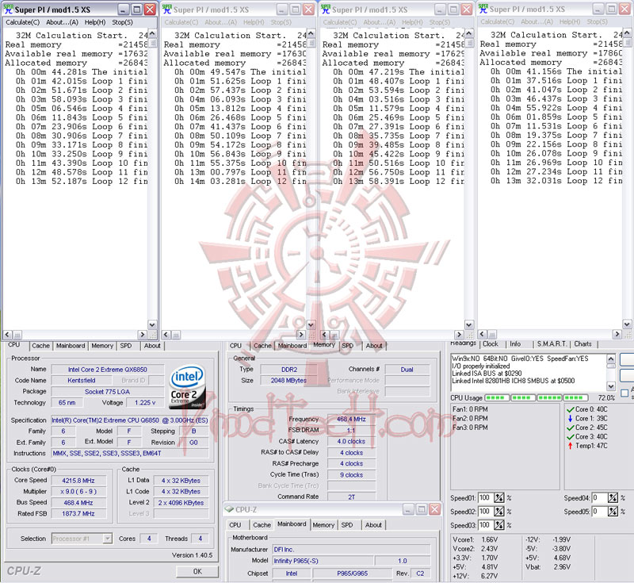This screenshot has width=634, height=583.
Task: Open Clock tab in SpeedFan
Action: click(491, 344)
